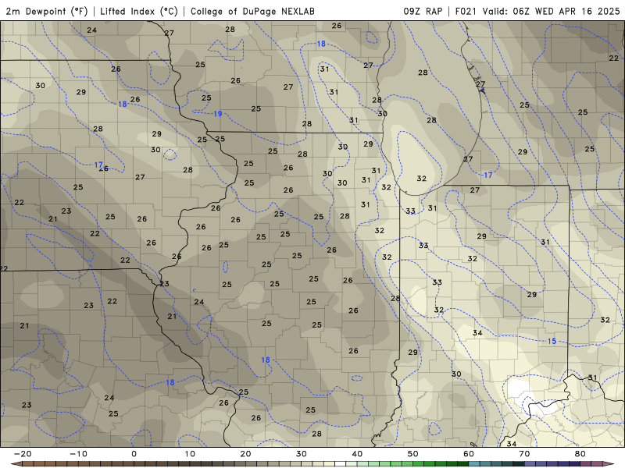Click the -10 tick label on the color bar
Image resolution: width=625 pixels, height=468 pixels.
[x=78, y=454]
